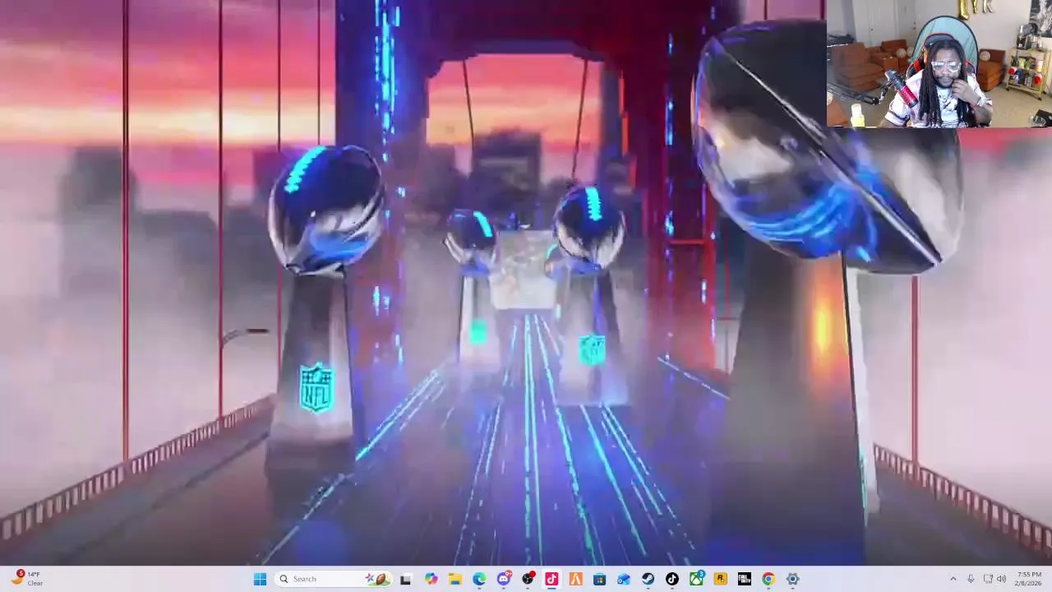This screenshot has height=592, width=1052.
Task: Open the Call of Duty taskbar icon
Action: pyautogui.click(x=745, y=579)
